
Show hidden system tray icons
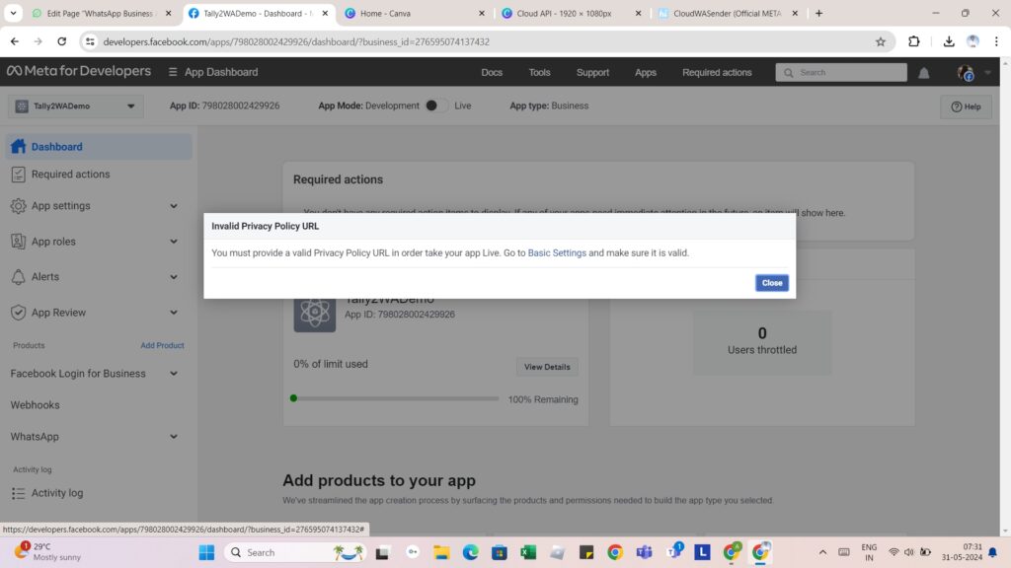click(822, 552)
